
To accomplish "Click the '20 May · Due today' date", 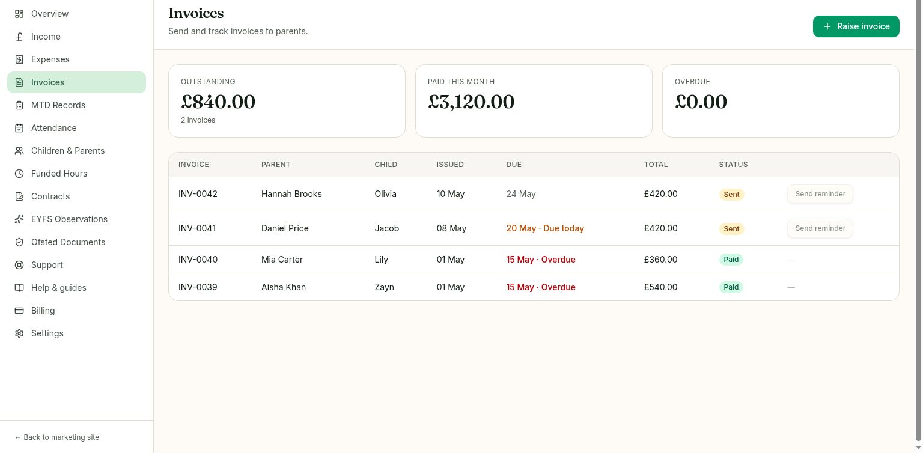I will point(545,228).
